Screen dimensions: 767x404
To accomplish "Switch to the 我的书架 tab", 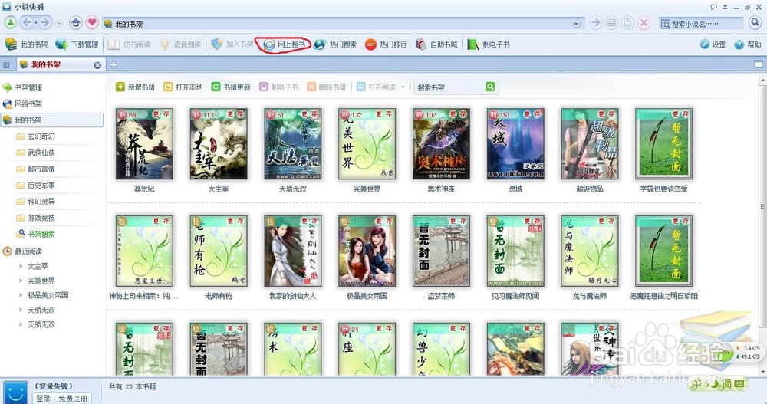I will pyautogui.click(x=60, y=64).
